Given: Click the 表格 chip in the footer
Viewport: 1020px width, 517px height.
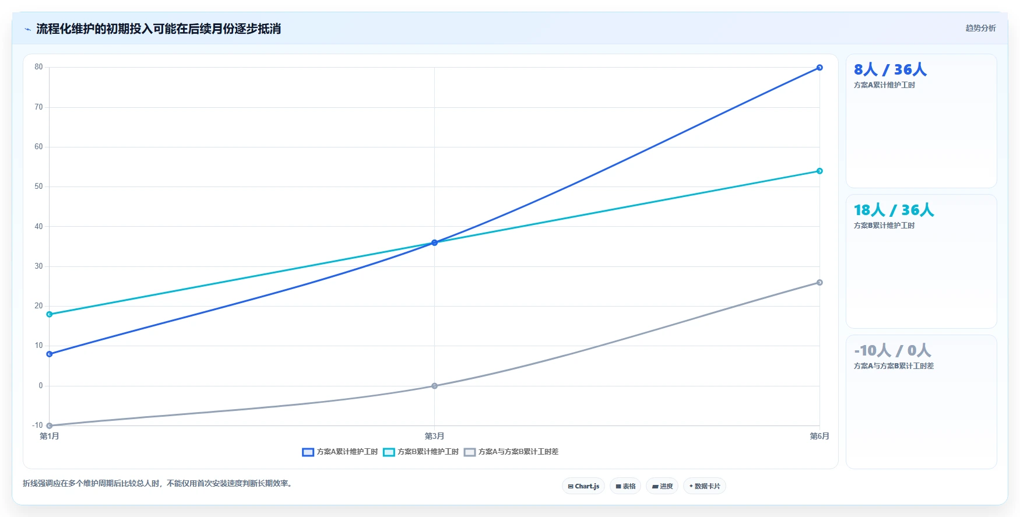Looking at the screenshot, I should click(x=625, y=486).
